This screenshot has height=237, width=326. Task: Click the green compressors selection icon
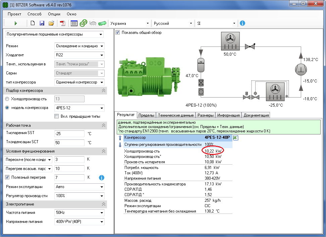pyautogui.click(x=84, y=23)
